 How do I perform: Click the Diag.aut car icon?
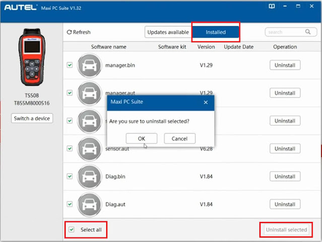coord(89,204)
